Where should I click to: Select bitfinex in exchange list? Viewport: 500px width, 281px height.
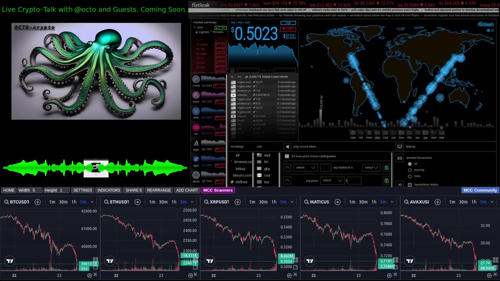[x=241, y=182]
